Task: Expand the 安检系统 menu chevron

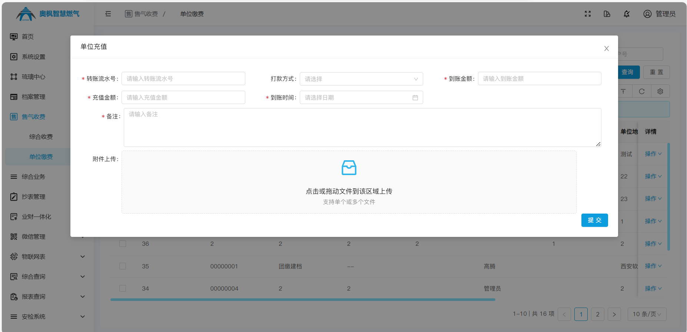Action: [83, 316]
